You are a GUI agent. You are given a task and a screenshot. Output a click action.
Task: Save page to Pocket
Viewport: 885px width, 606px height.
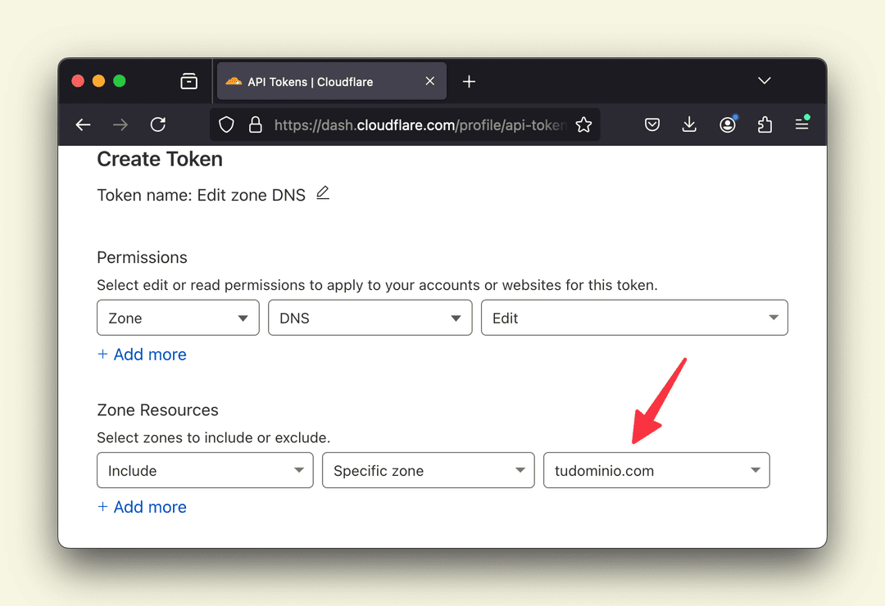(x=652, y=124)
